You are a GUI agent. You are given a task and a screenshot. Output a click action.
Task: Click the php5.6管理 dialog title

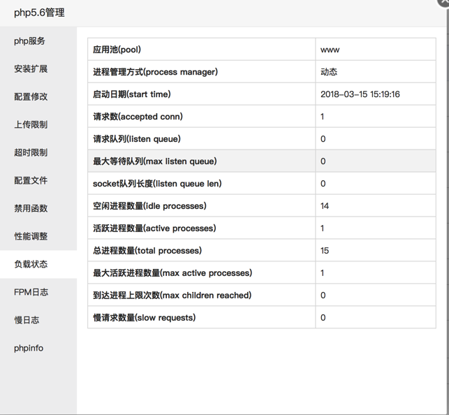coord(39,13)
